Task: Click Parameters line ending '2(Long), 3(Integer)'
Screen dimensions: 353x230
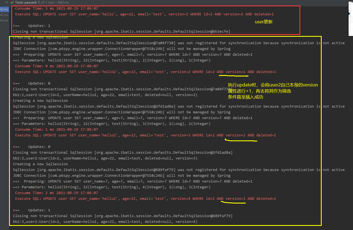Action: point(112,187)
